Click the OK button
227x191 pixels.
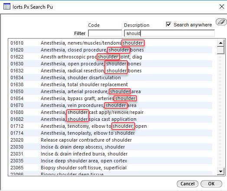click(x=211, y=184)
